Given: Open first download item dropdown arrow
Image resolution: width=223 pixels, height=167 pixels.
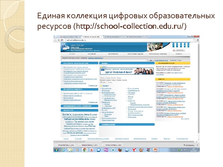Looking at the screenshot, I should (x=76, y=145).
